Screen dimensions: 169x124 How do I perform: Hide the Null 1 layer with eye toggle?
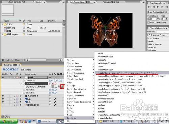coord(3,77)
